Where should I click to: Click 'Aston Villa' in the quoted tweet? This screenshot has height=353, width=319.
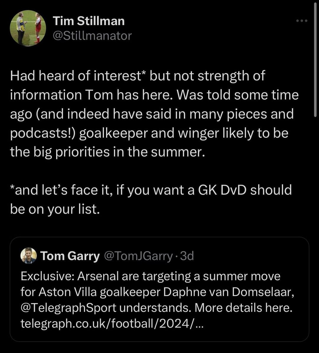tap(67, 292)
